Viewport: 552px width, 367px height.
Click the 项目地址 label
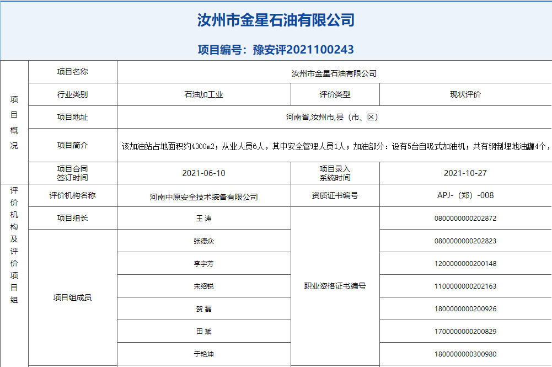click(73, 117)
